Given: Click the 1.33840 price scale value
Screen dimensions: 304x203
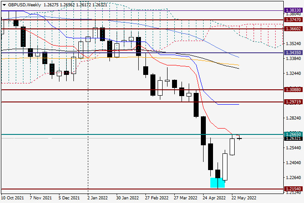Looking at the screenshot, I should pyautogui.click(x=294, y=58).
